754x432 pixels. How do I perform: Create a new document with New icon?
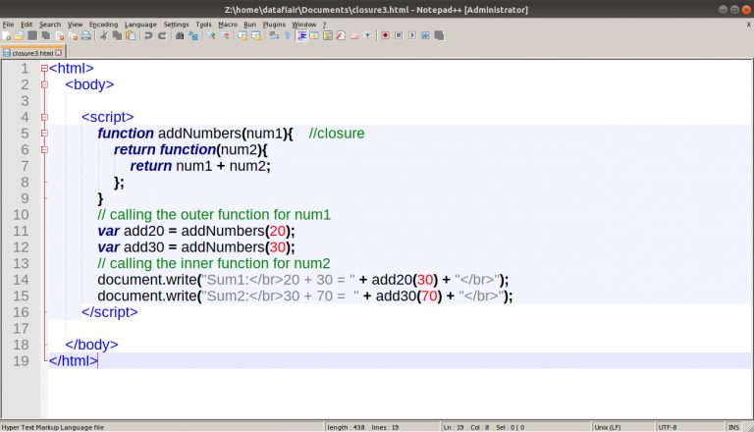(6, 35)
